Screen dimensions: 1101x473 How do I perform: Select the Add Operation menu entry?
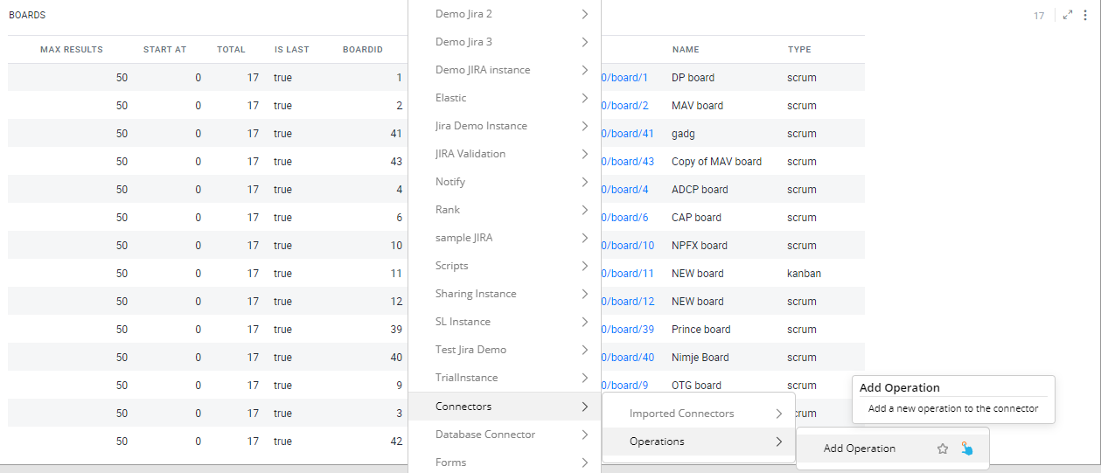click(860, 449)
